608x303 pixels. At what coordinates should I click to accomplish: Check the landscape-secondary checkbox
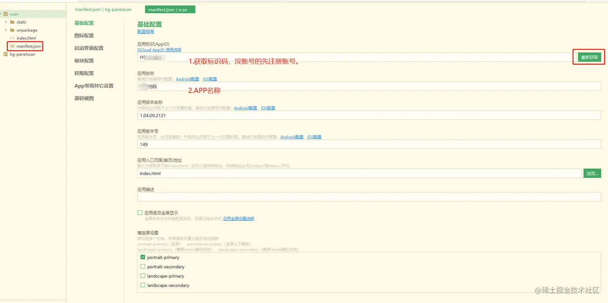[143, 285]
